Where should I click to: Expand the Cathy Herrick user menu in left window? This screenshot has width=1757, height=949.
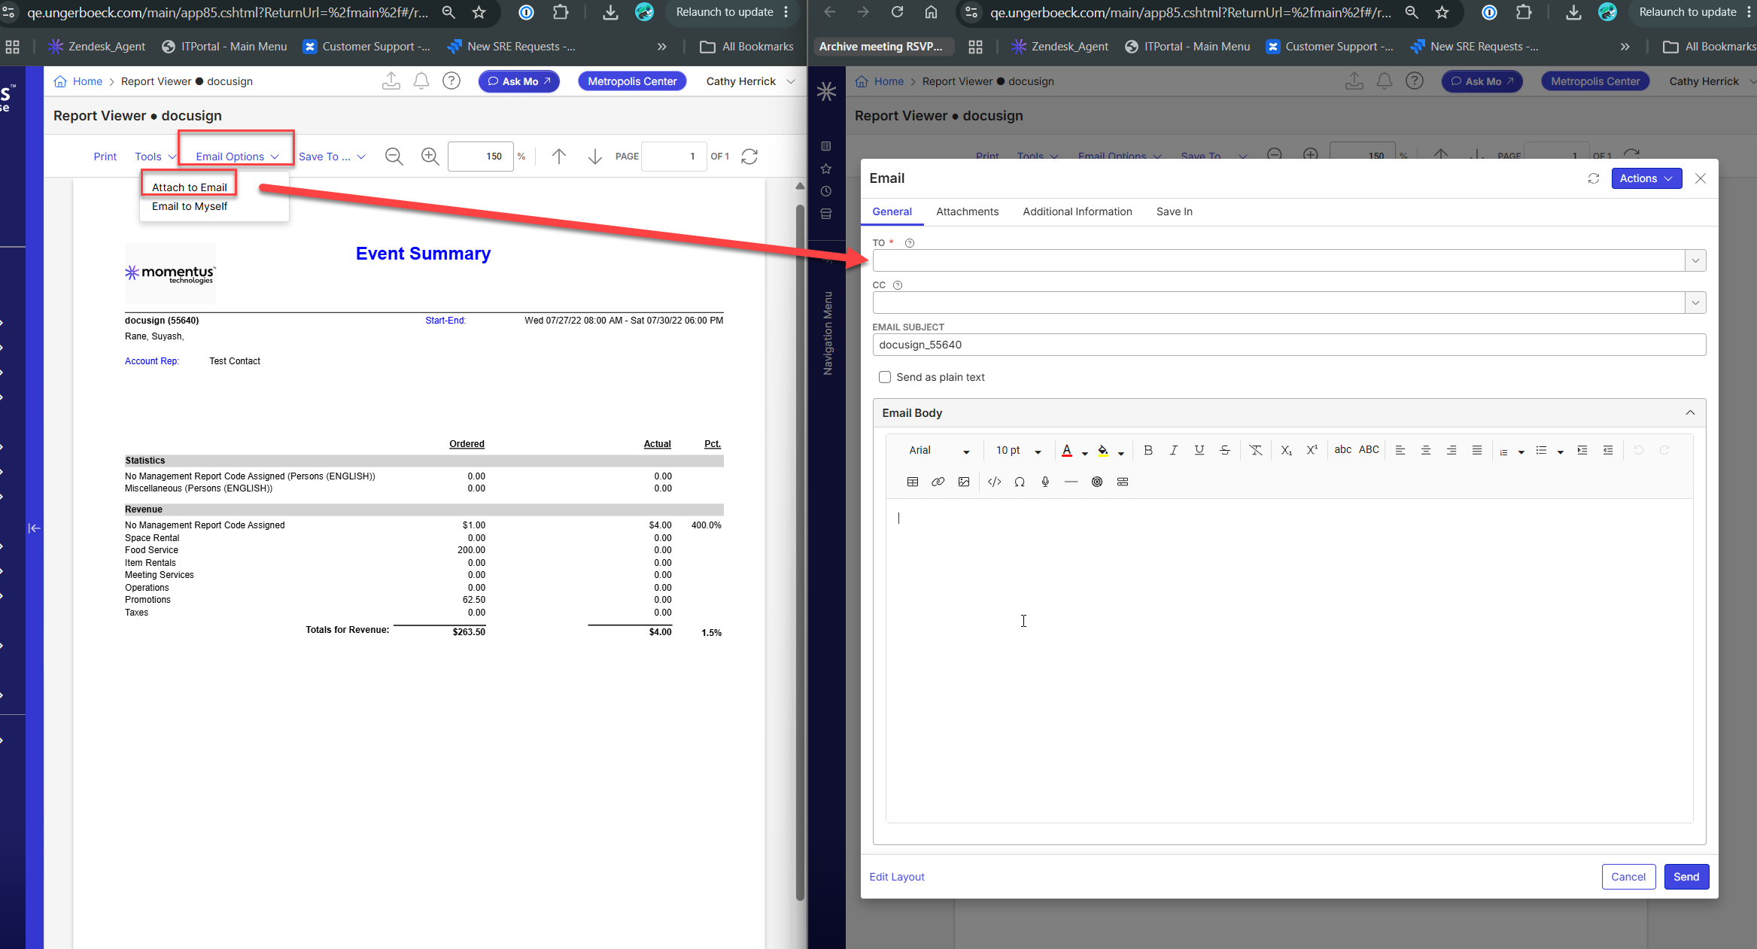pyautogui.click(x=750, y=81)
